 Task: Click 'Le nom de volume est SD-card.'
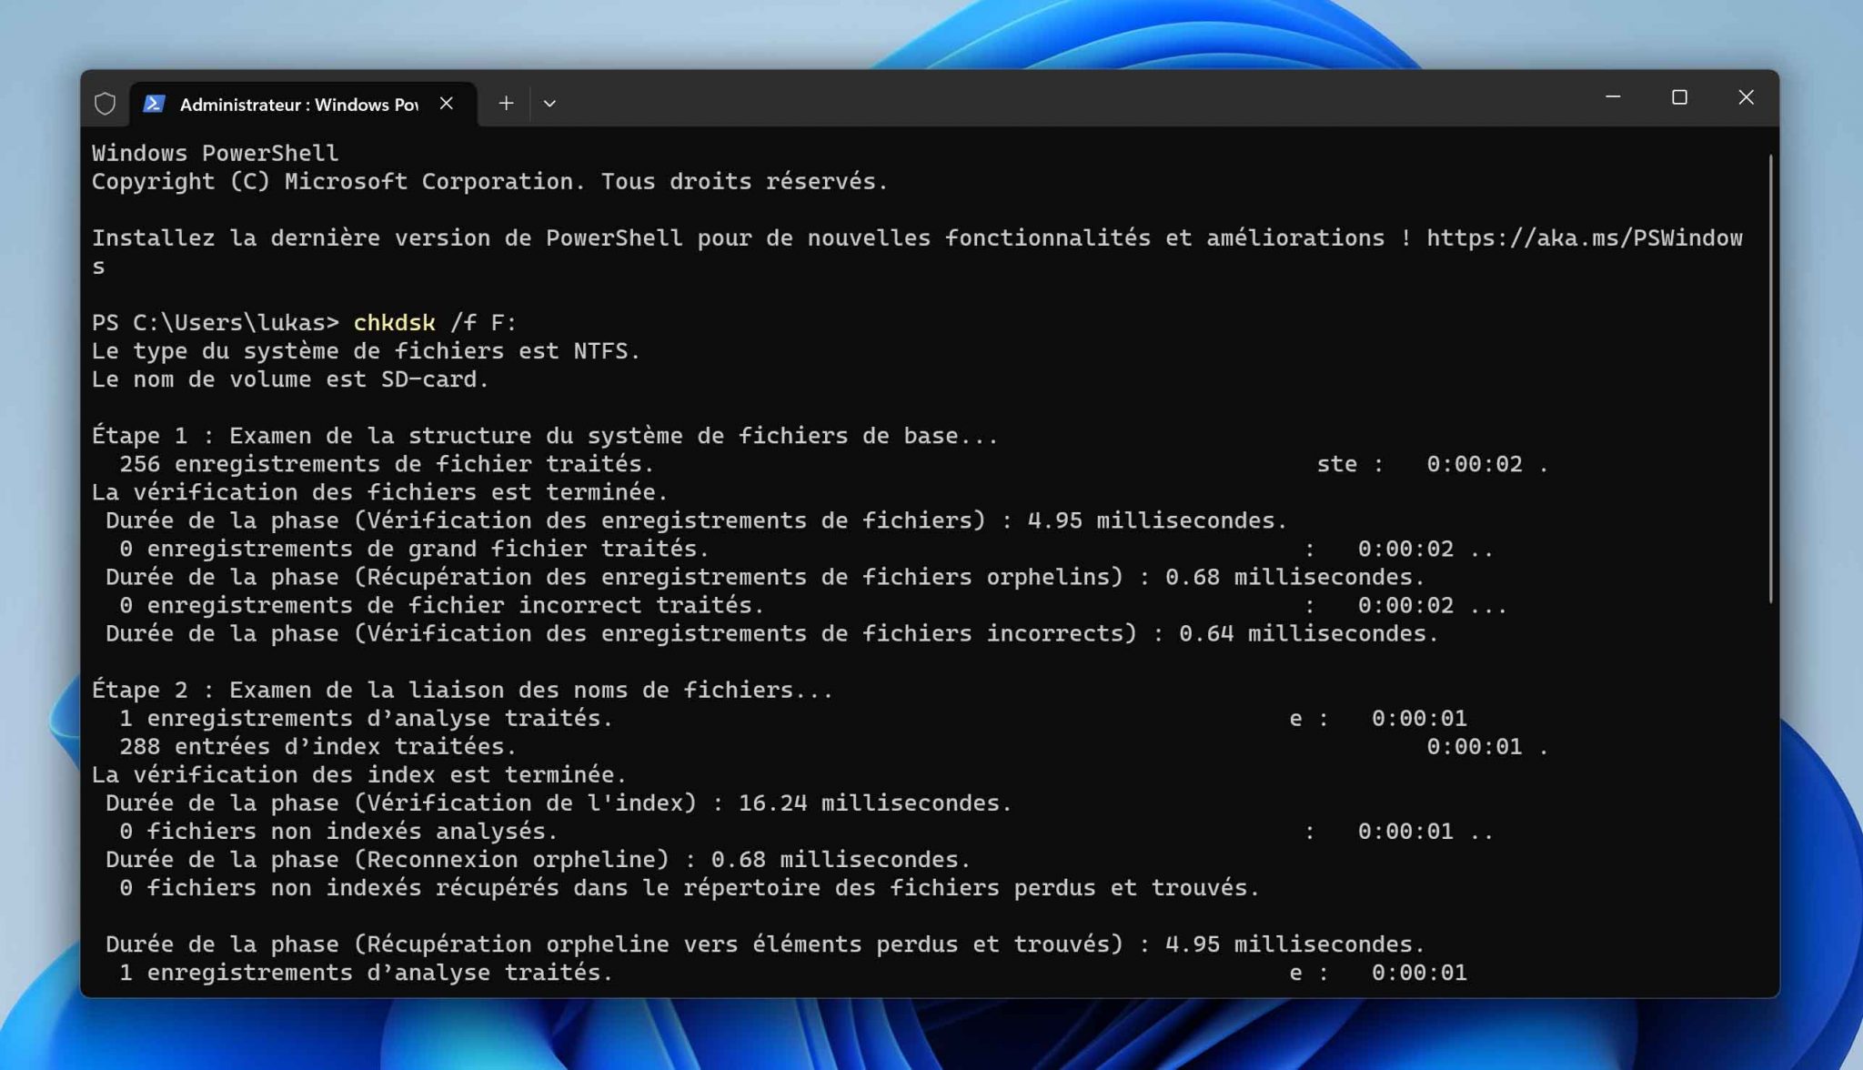point(290,379)
